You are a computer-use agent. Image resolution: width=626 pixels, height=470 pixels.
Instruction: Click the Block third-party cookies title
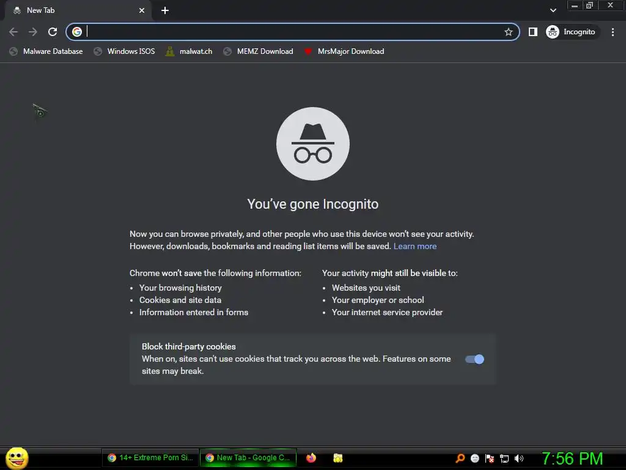(x=189, y=346)
